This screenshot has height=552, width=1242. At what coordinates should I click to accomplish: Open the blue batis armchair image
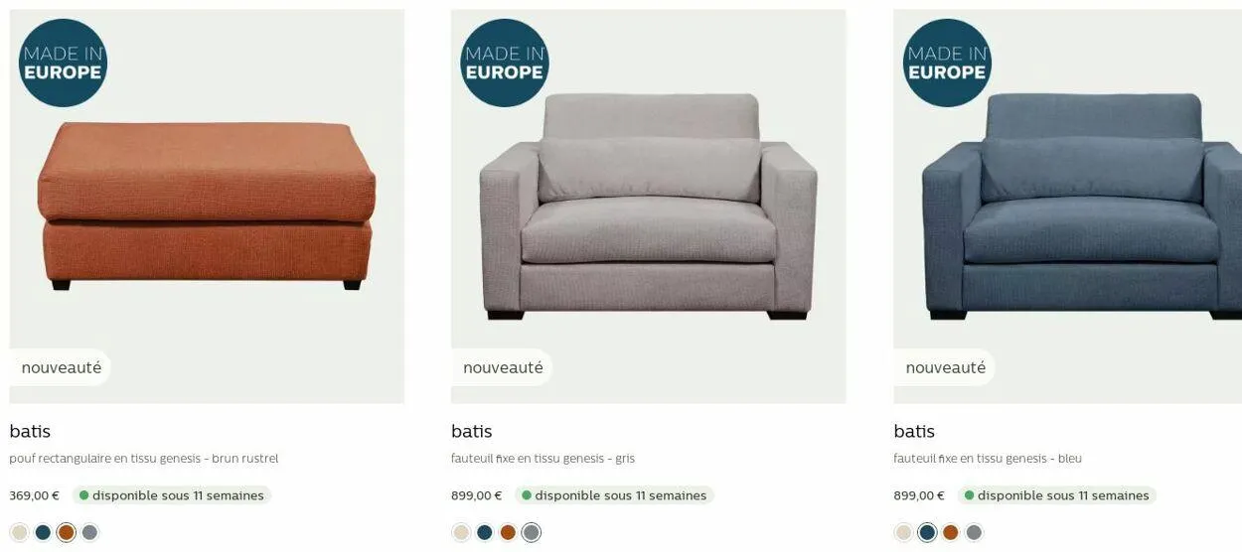pyautogui.click(x=1068, y=207)
